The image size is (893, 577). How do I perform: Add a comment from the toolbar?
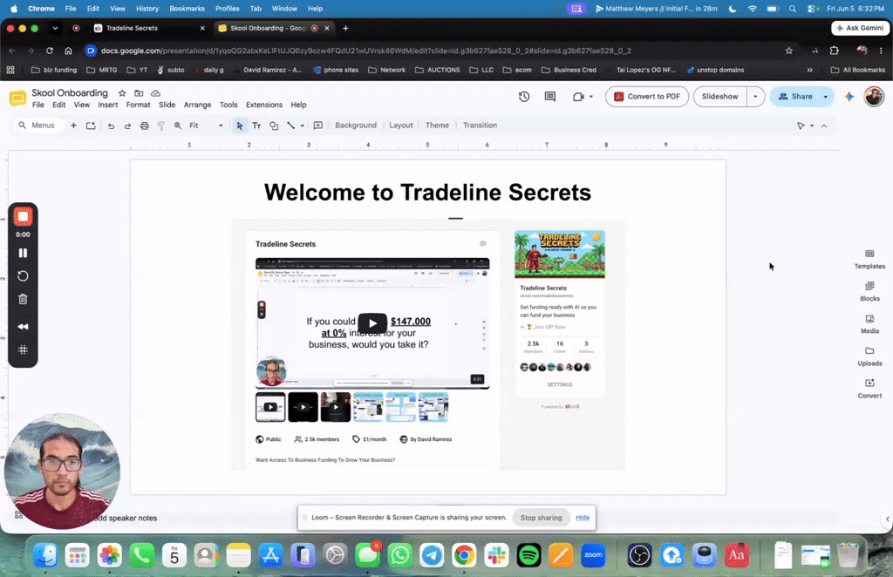click(x=317, y=126)
